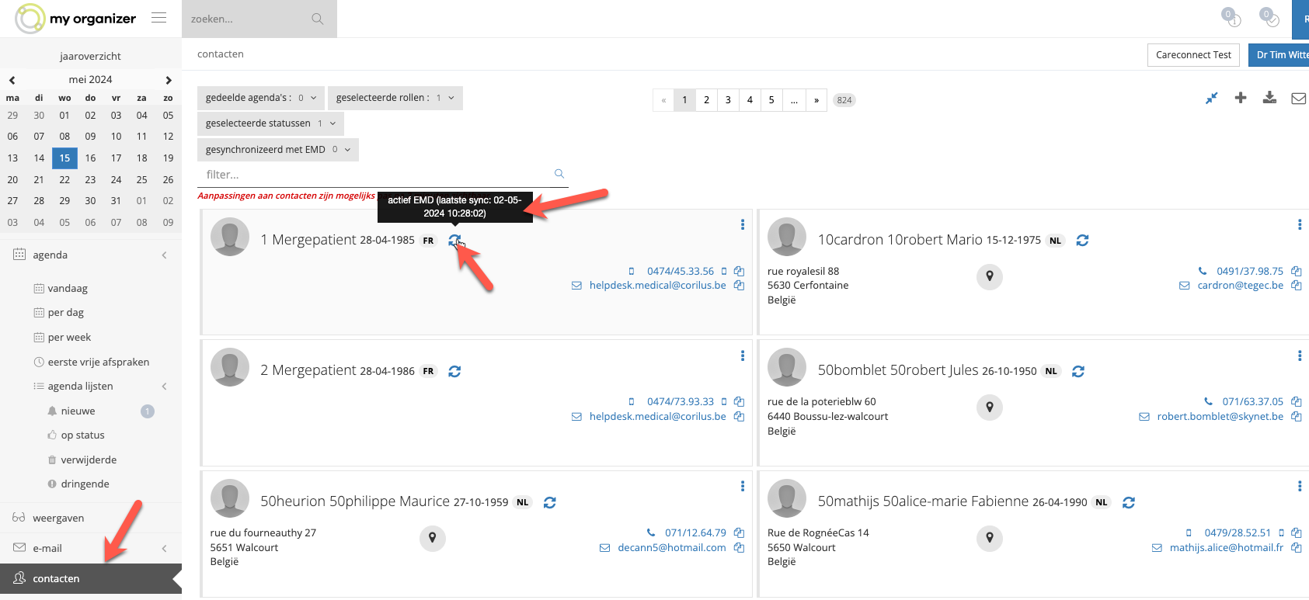This screenshot has height=600, width=1309.
Task: Click my organizer logo
Action: (76, 19)
